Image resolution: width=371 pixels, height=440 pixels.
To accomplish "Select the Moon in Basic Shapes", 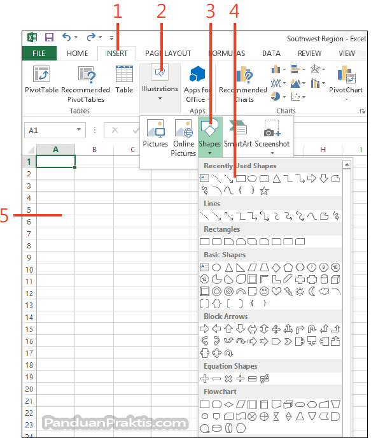I will 312,292.
